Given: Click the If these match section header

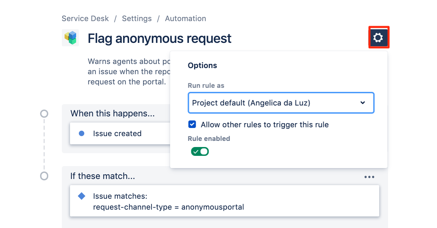Looking at the screenshot, I should click(x=103, y=177).
